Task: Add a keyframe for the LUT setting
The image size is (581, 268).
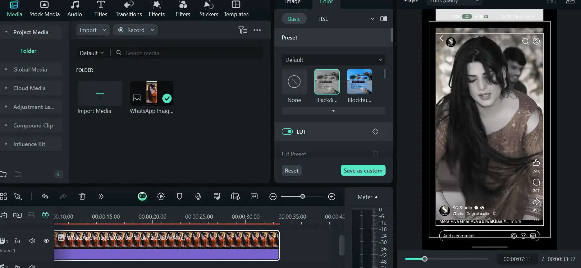Action: click(375, 132)
